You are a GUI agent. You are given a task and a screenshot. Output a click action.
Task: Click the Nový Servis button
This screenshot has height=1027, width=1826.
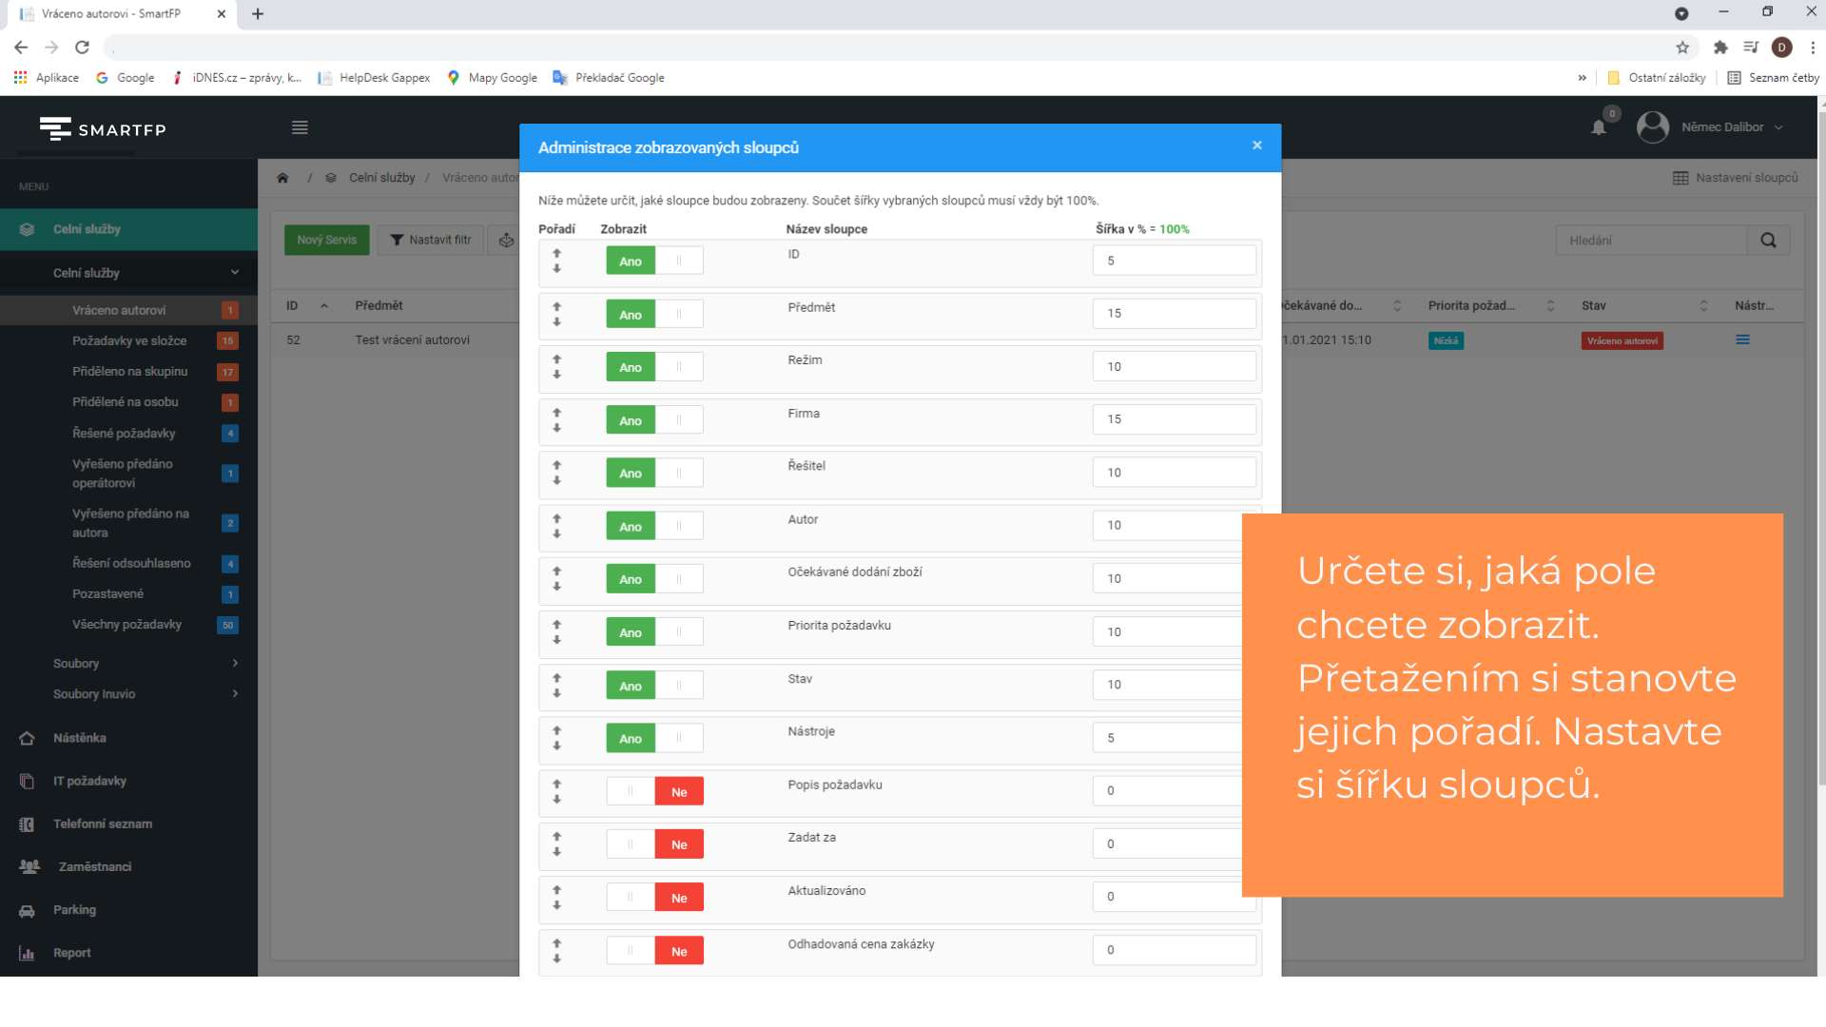click(x=326, y=240)
